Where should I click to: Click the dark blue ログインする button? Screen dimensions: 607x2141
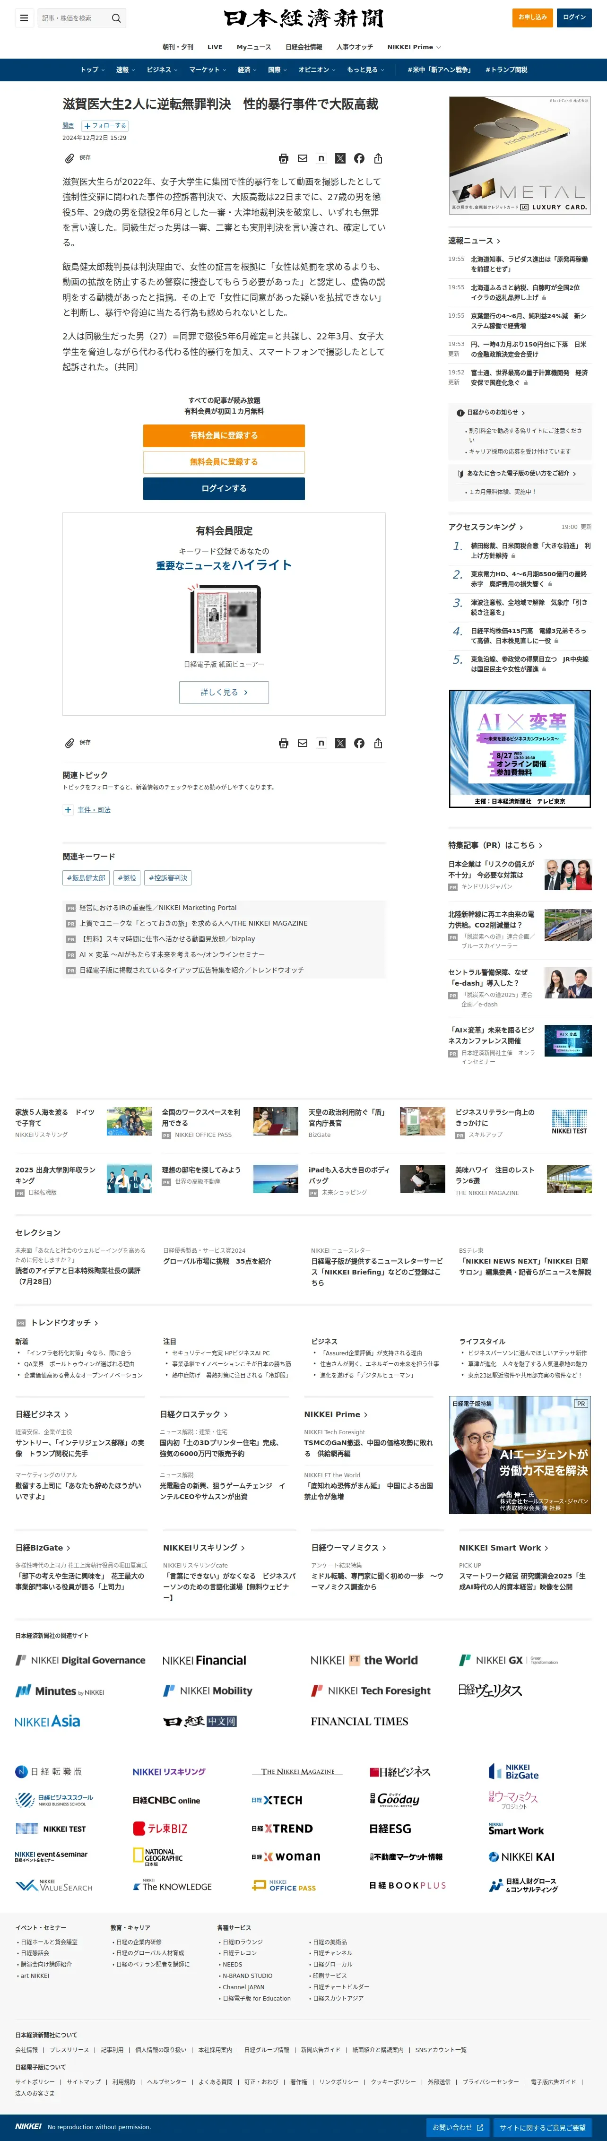pos(224,489)
